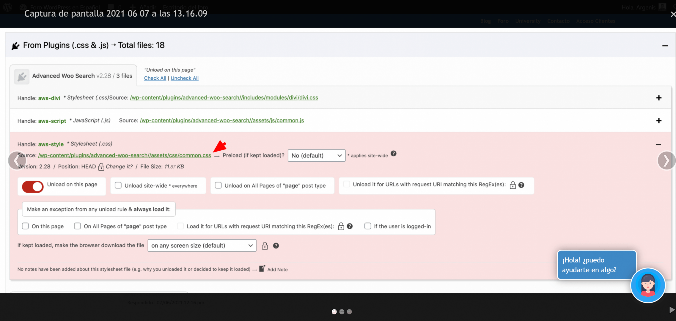The image size is (676, 321).
Task: Click lock icon next to screen size dropdown
Action: [x=265, y=246]
